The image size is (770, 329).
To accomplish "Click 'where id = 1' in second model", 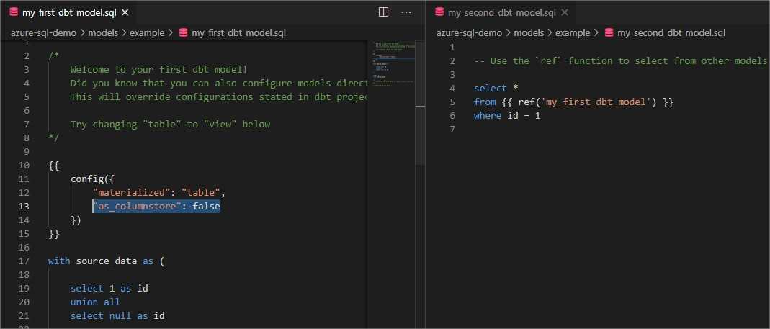I will [x=507, y=116].
